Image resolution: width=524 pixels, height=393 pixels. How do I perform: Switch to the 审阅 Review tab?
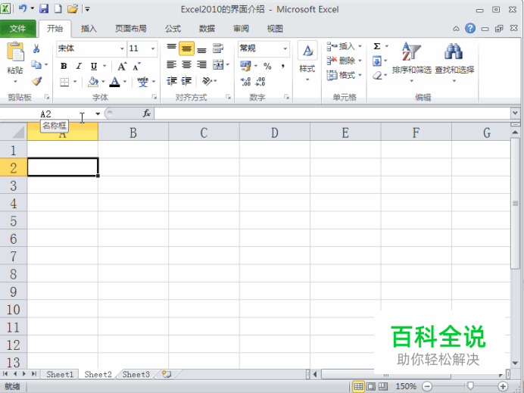[x=241, y=29]
